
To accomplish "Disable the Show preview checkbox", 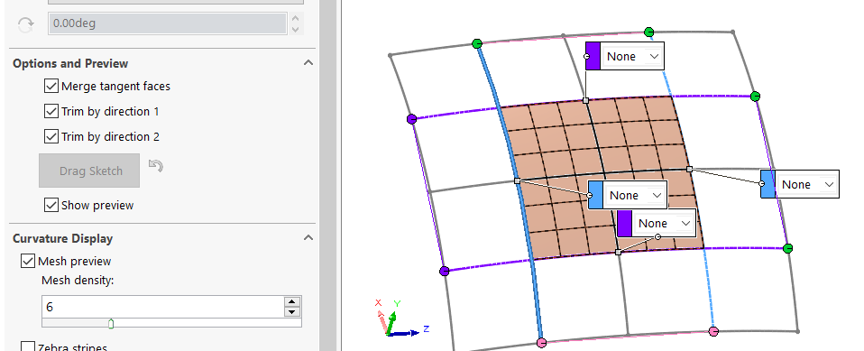I will point(51,205).
